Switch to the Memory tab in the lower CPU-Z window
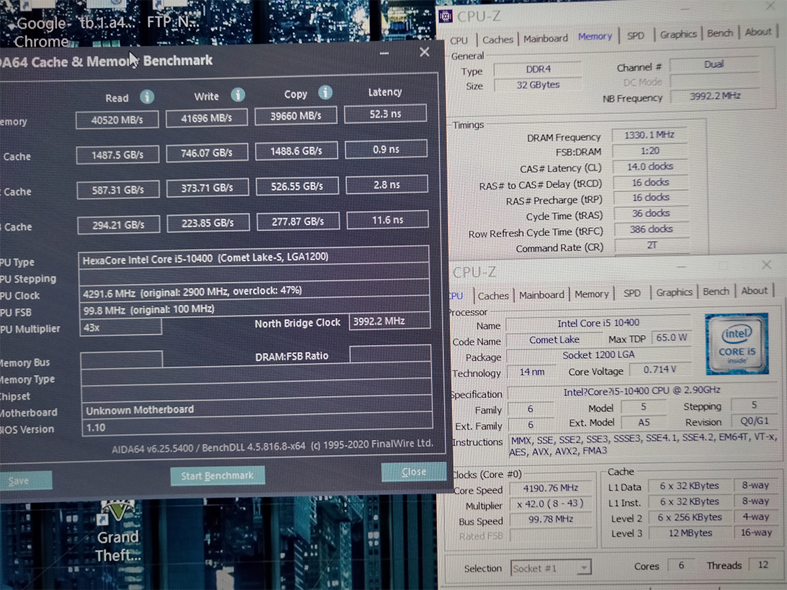The width and height of the screenshot is (787, 590). tap(592, 294)
